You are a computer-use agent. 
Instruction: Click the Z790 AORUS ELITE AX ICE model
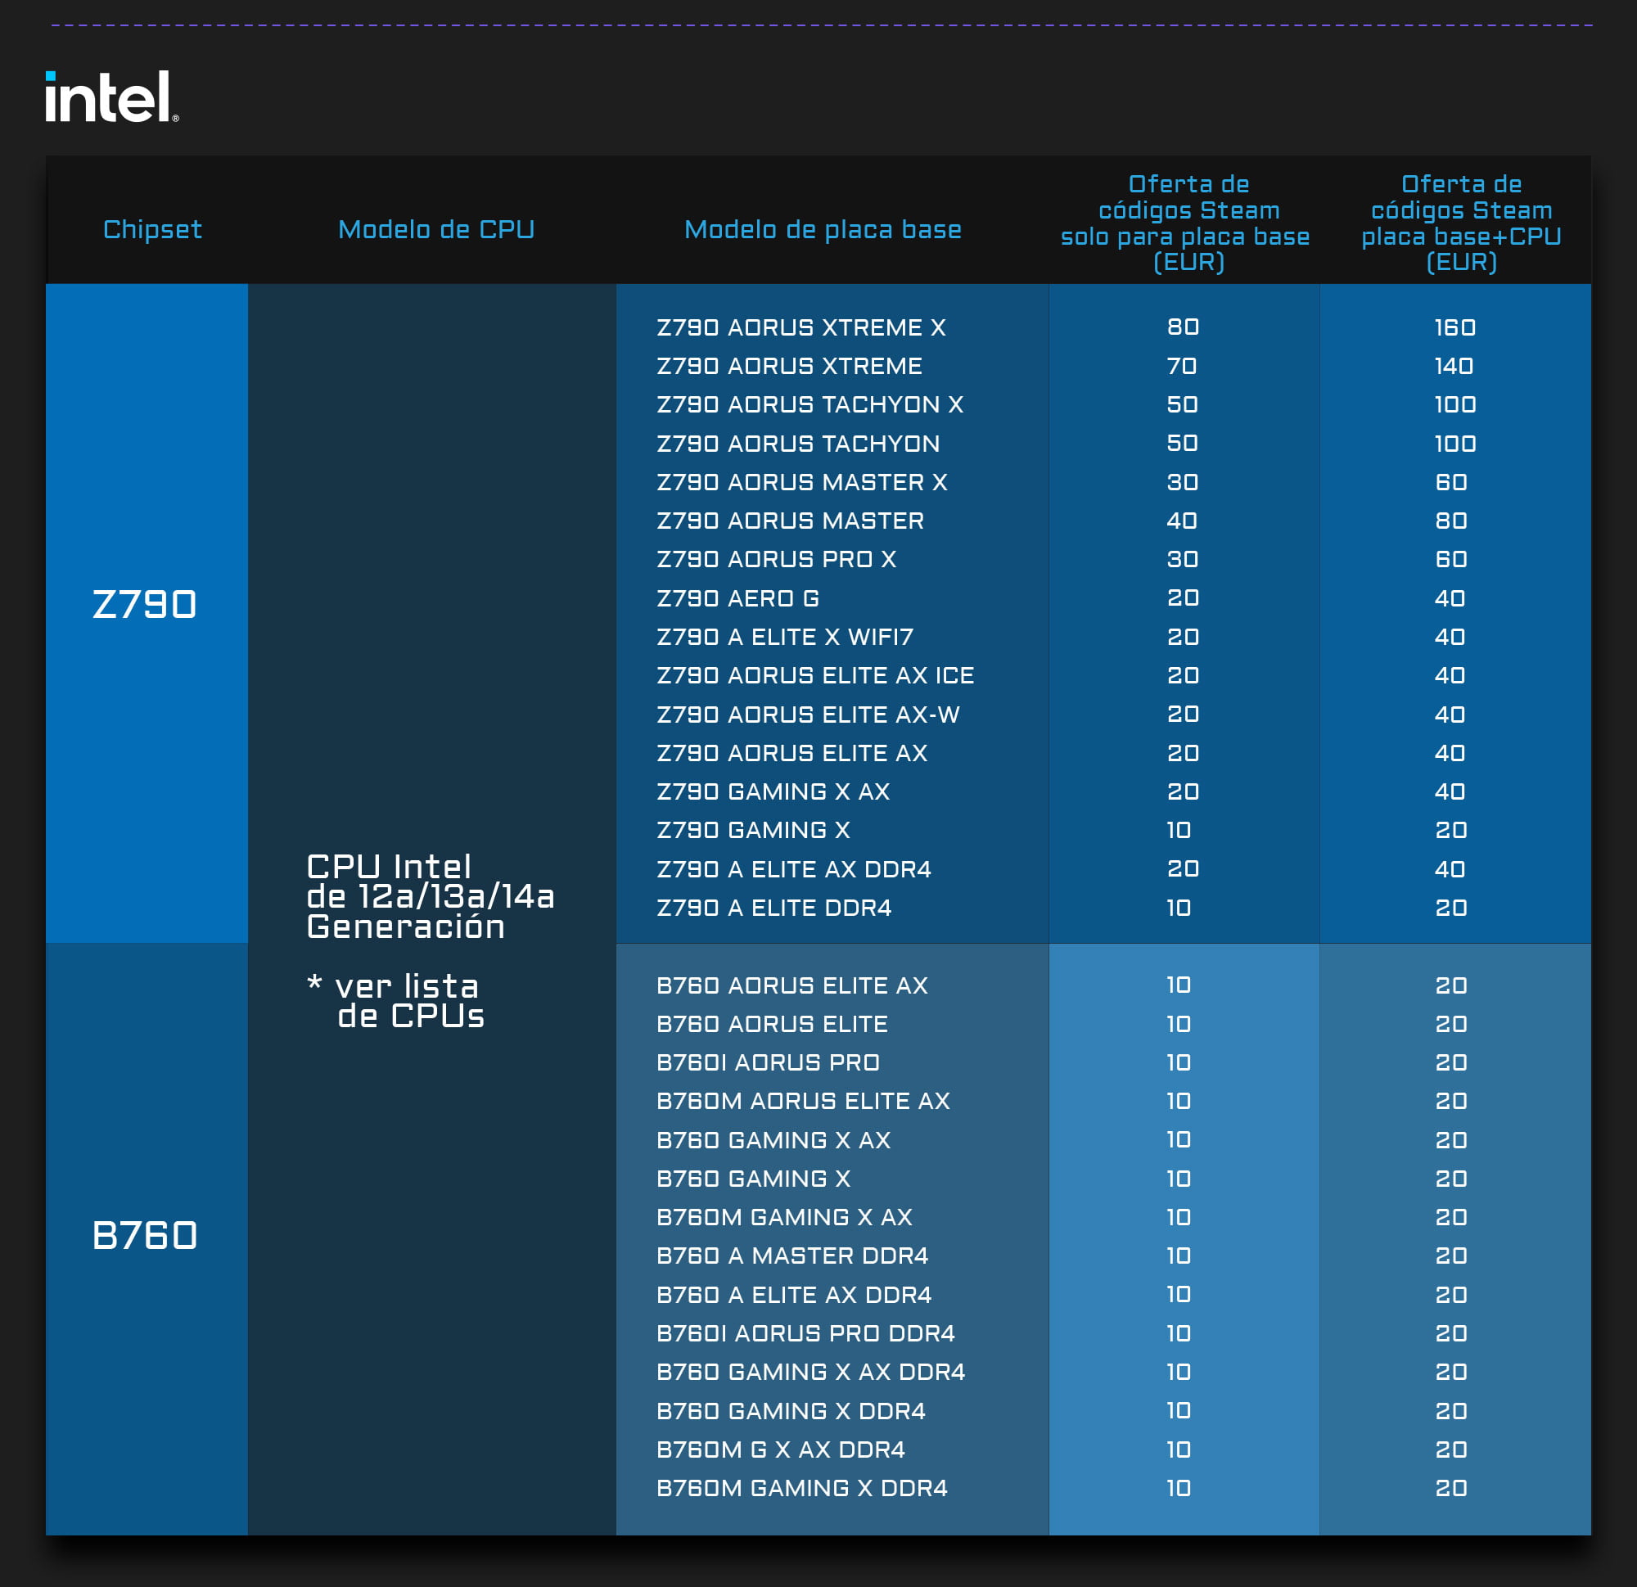click(x=815, y=675)
